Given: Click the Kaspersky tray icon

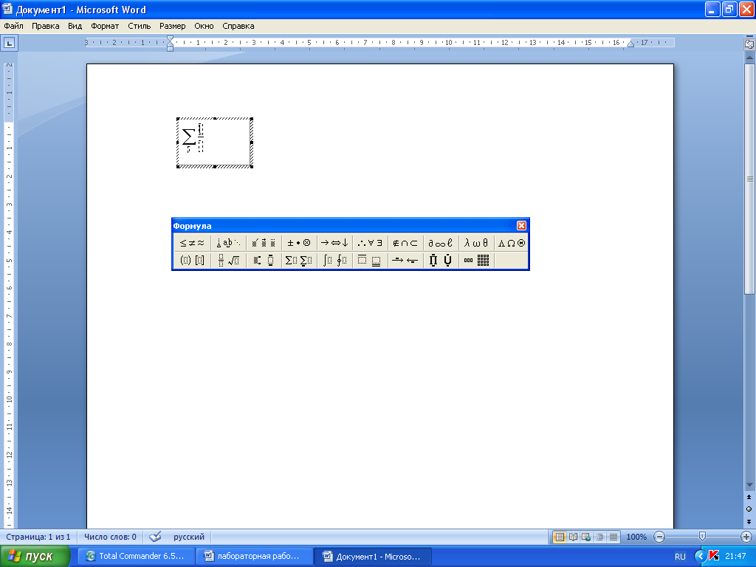Looking at the screenshot, I should click(x=714, y=557).
